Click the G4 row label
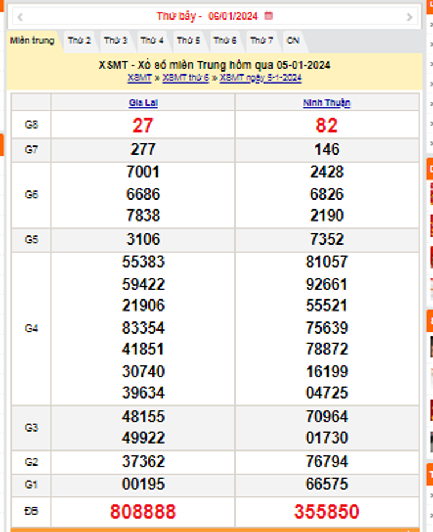The width and height of the screenshot is (433, 532). pos(31,328)
